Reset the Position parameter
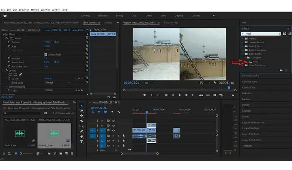 (87, 42)
